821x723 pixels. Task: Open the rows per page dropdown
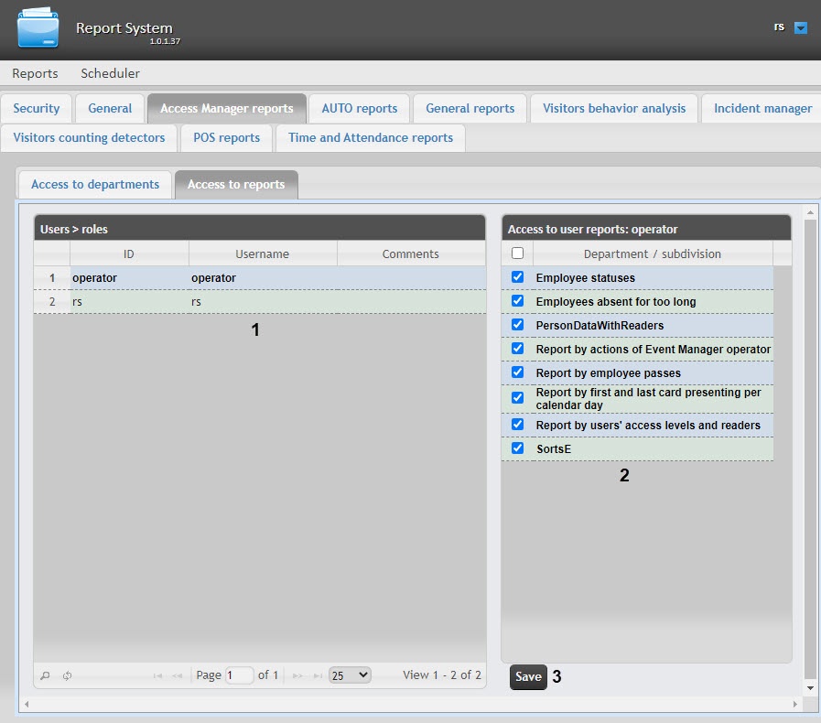[x=350, y=674]
